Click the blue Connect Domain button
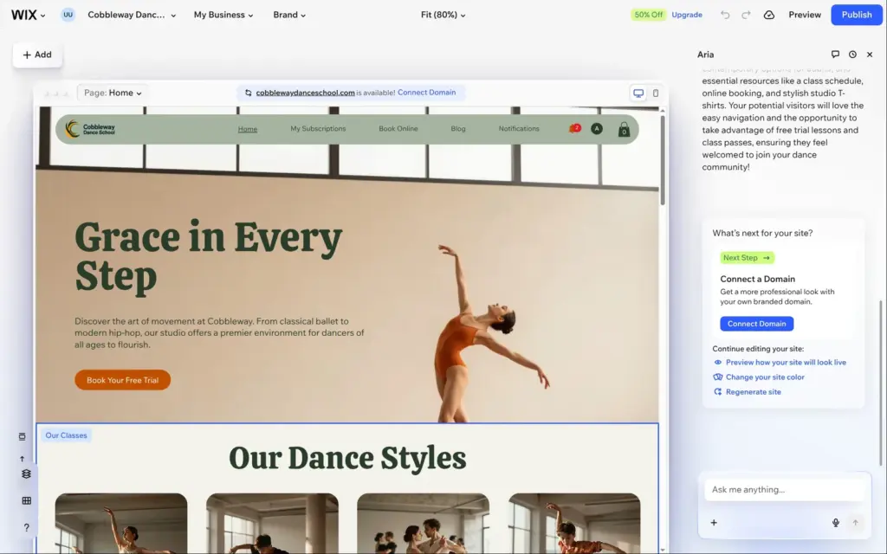Viewport: 887px width, 554px height. point(756,324)
